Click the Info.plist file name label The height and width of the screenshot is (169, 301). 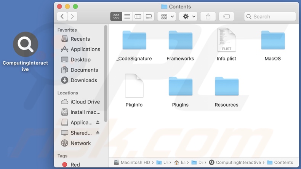click(227, 59)
